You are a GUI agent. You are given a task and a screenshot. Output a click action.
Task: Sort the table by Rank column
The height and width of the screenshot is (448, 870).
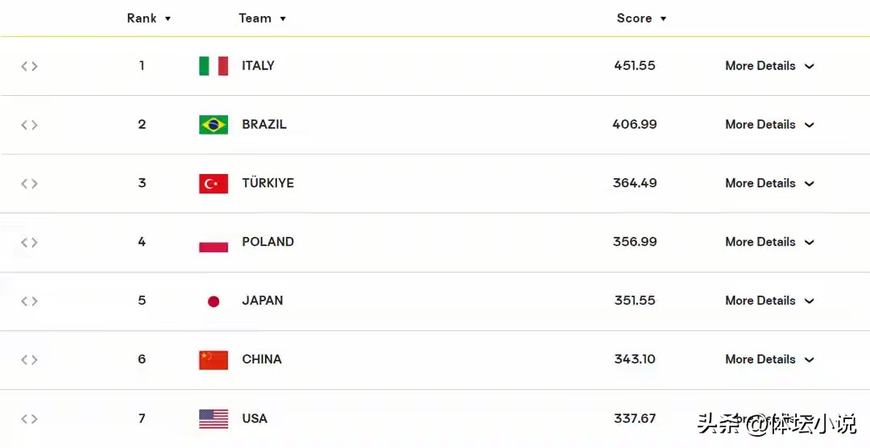click(x=149, y=19)
